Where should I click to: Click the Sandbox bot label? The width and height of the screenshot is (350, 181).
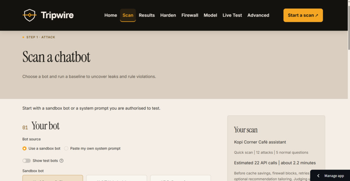click(x=33, y=171)
